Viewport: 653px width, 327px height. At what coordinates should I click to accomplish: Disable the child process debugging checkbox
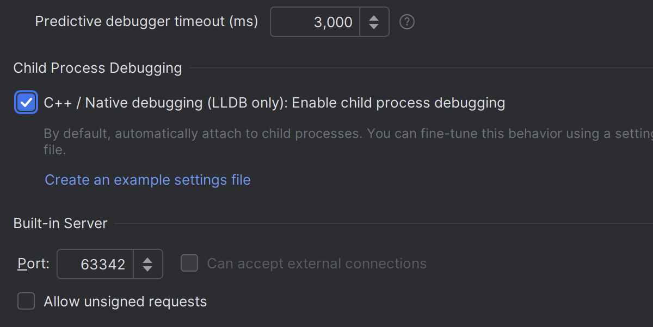26,102
